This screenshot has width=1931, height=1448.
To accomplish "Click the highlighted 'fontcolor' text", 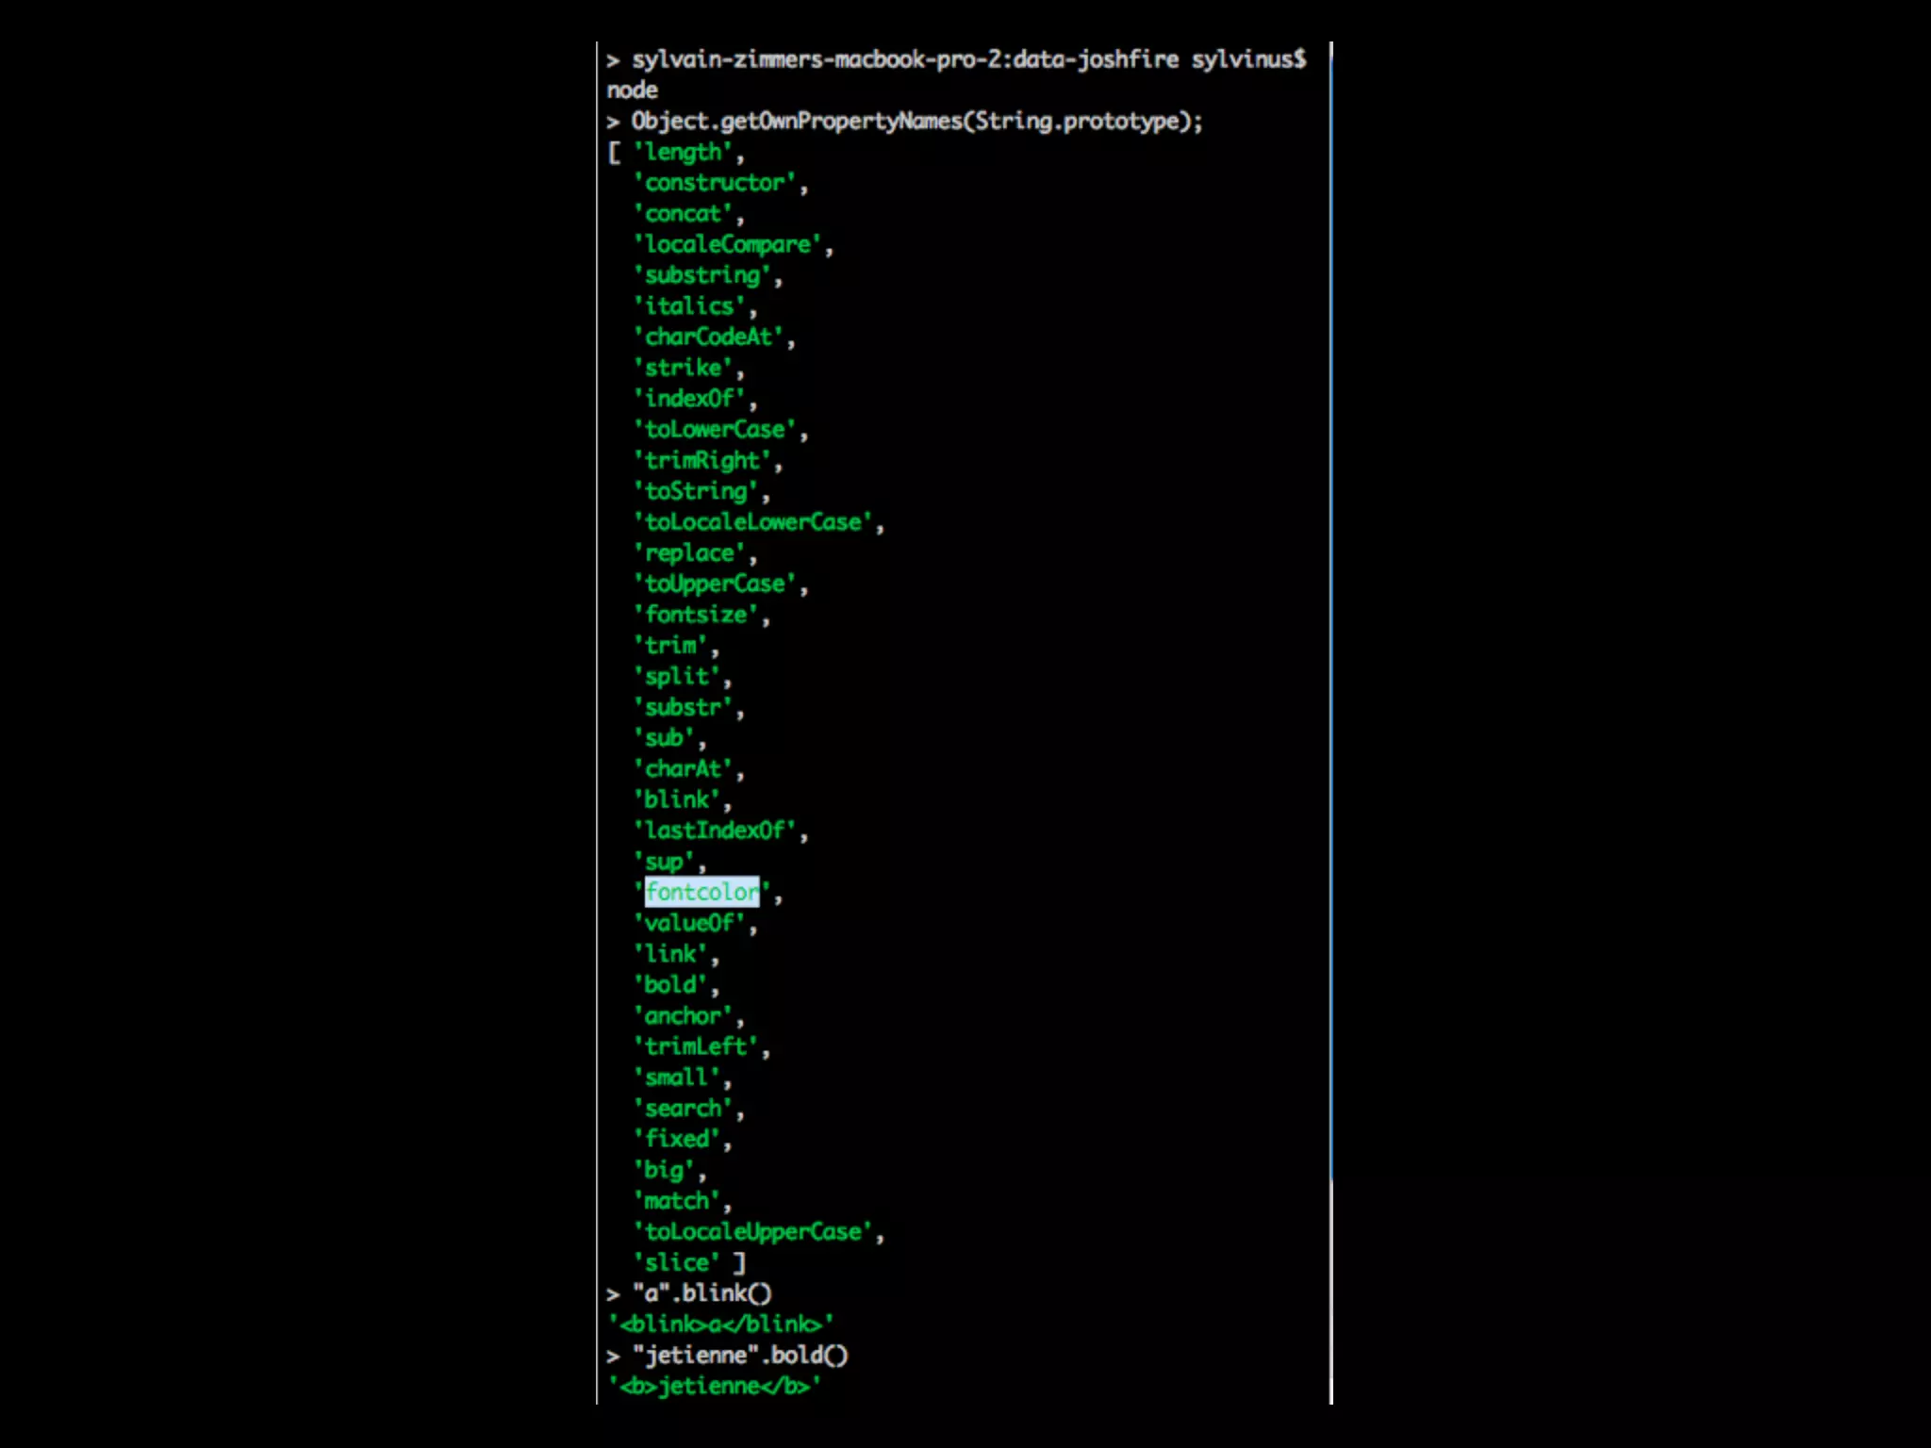I will coord(702,892).
